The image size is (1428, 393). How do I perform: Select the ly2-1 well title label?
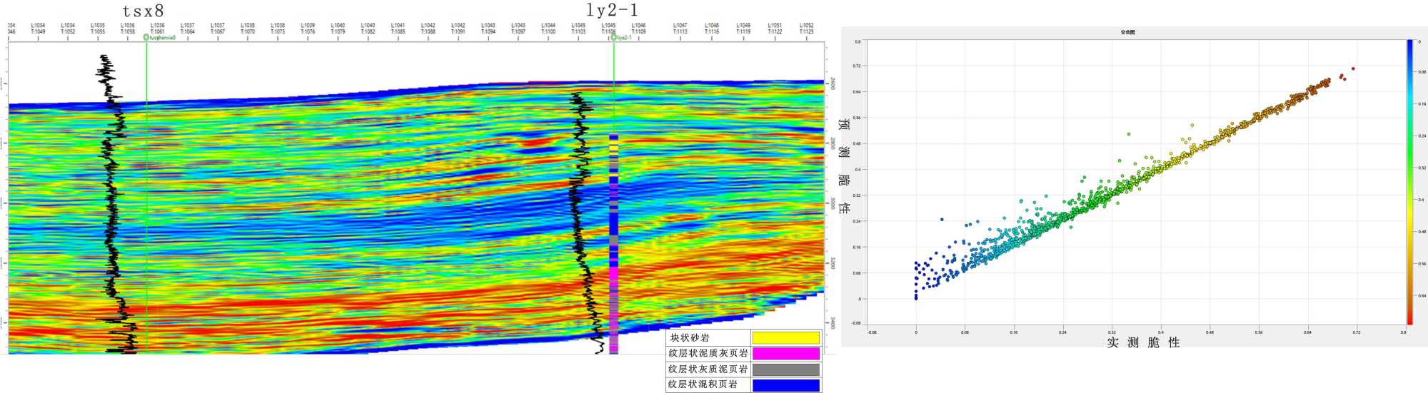click(612, 10)
